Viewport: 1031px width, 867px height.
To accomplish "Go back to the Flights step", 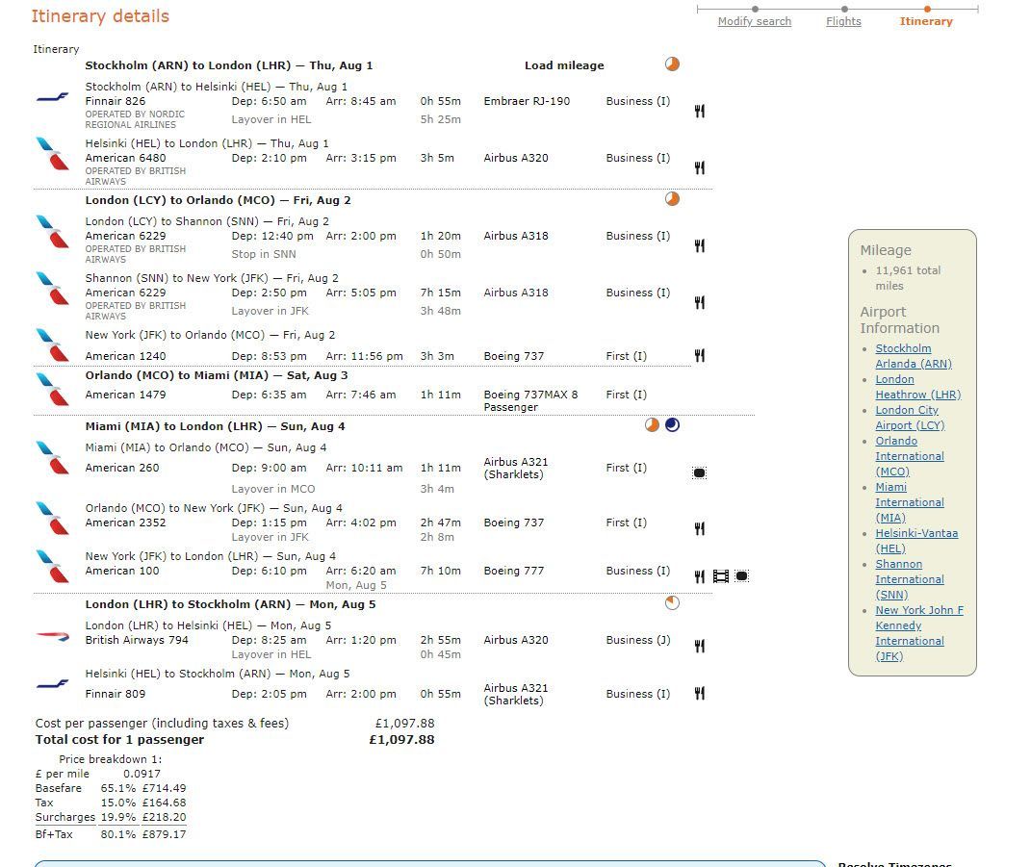I will [x=843, y=21].
